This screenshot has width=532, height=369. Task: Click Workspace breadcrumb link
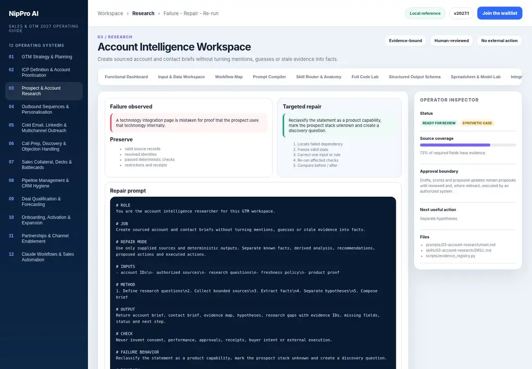110,13
